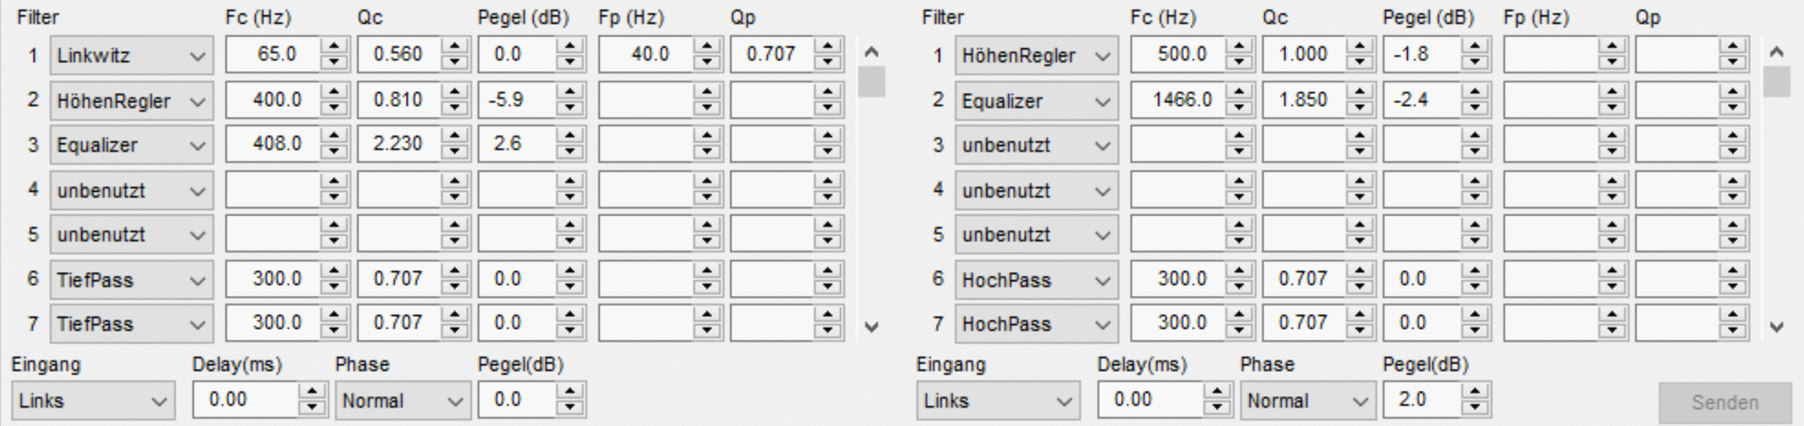
Task: Click left filter 1 Qp field 0.707
Action: [771, 55]
